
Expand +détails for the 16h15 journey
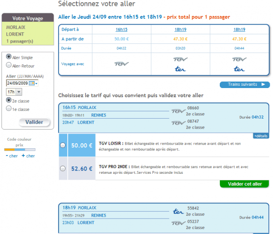pyautogui.click(x=260, y=136)
